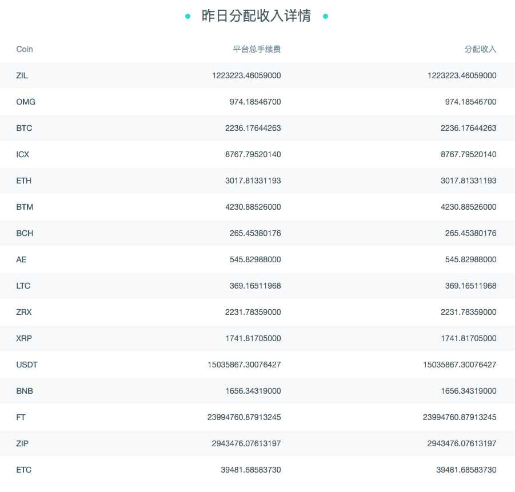The image size is (515, 492).
Task: Click BNB total fee 1656.34319000
Action: pyautogui.click(x=253, y=391)
